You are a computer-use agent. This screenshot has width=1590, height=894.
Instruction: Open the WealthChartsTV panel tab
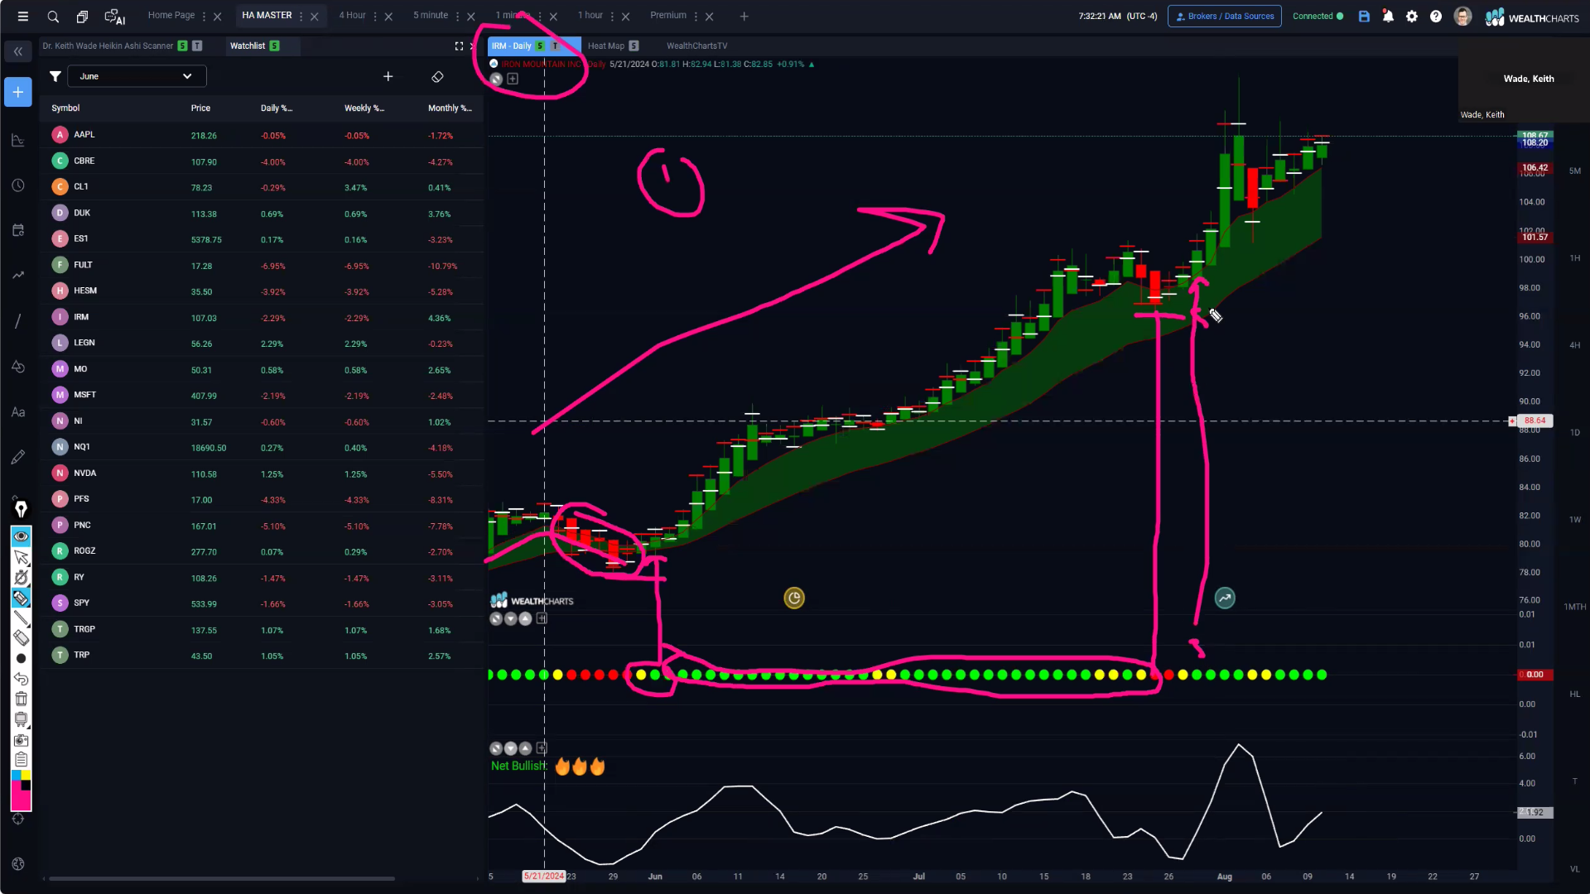pos(696,46)
